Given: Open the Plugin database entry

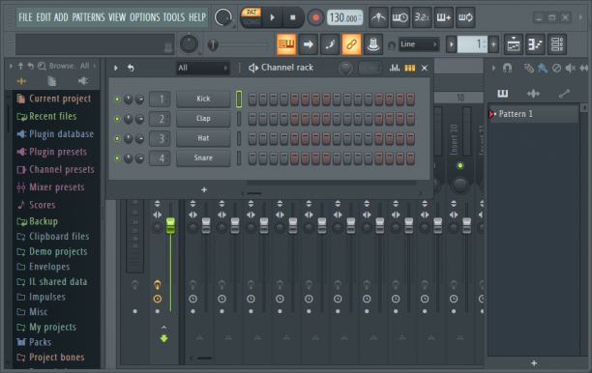Looking at the screenshot, I should [55, 134].
